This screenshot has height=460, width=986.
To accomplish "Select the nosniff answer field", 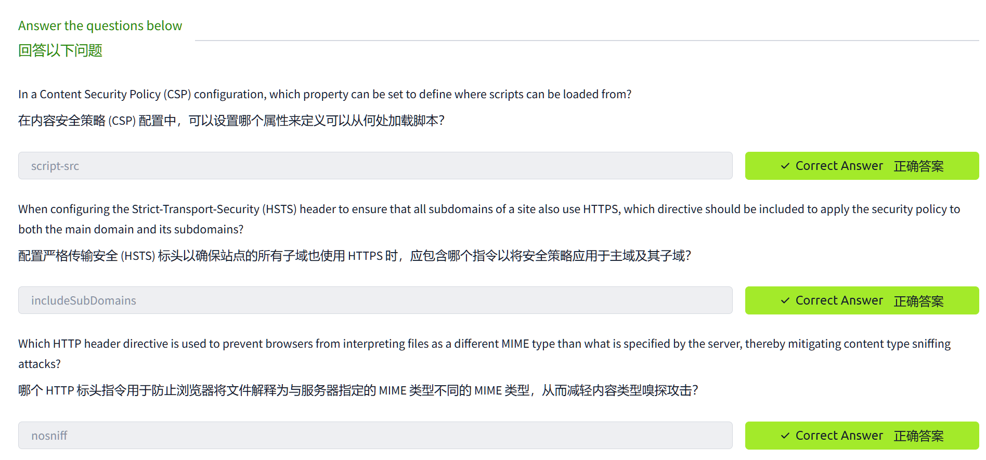I will (x=374, y=436).
